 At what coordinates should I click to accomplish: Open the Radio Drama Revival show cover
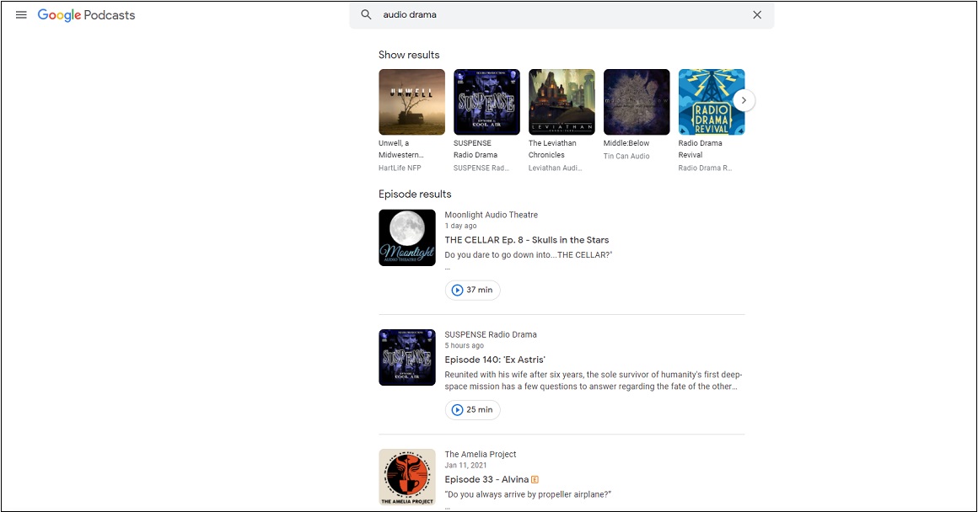pyautogui.click(x=711, y=102)
